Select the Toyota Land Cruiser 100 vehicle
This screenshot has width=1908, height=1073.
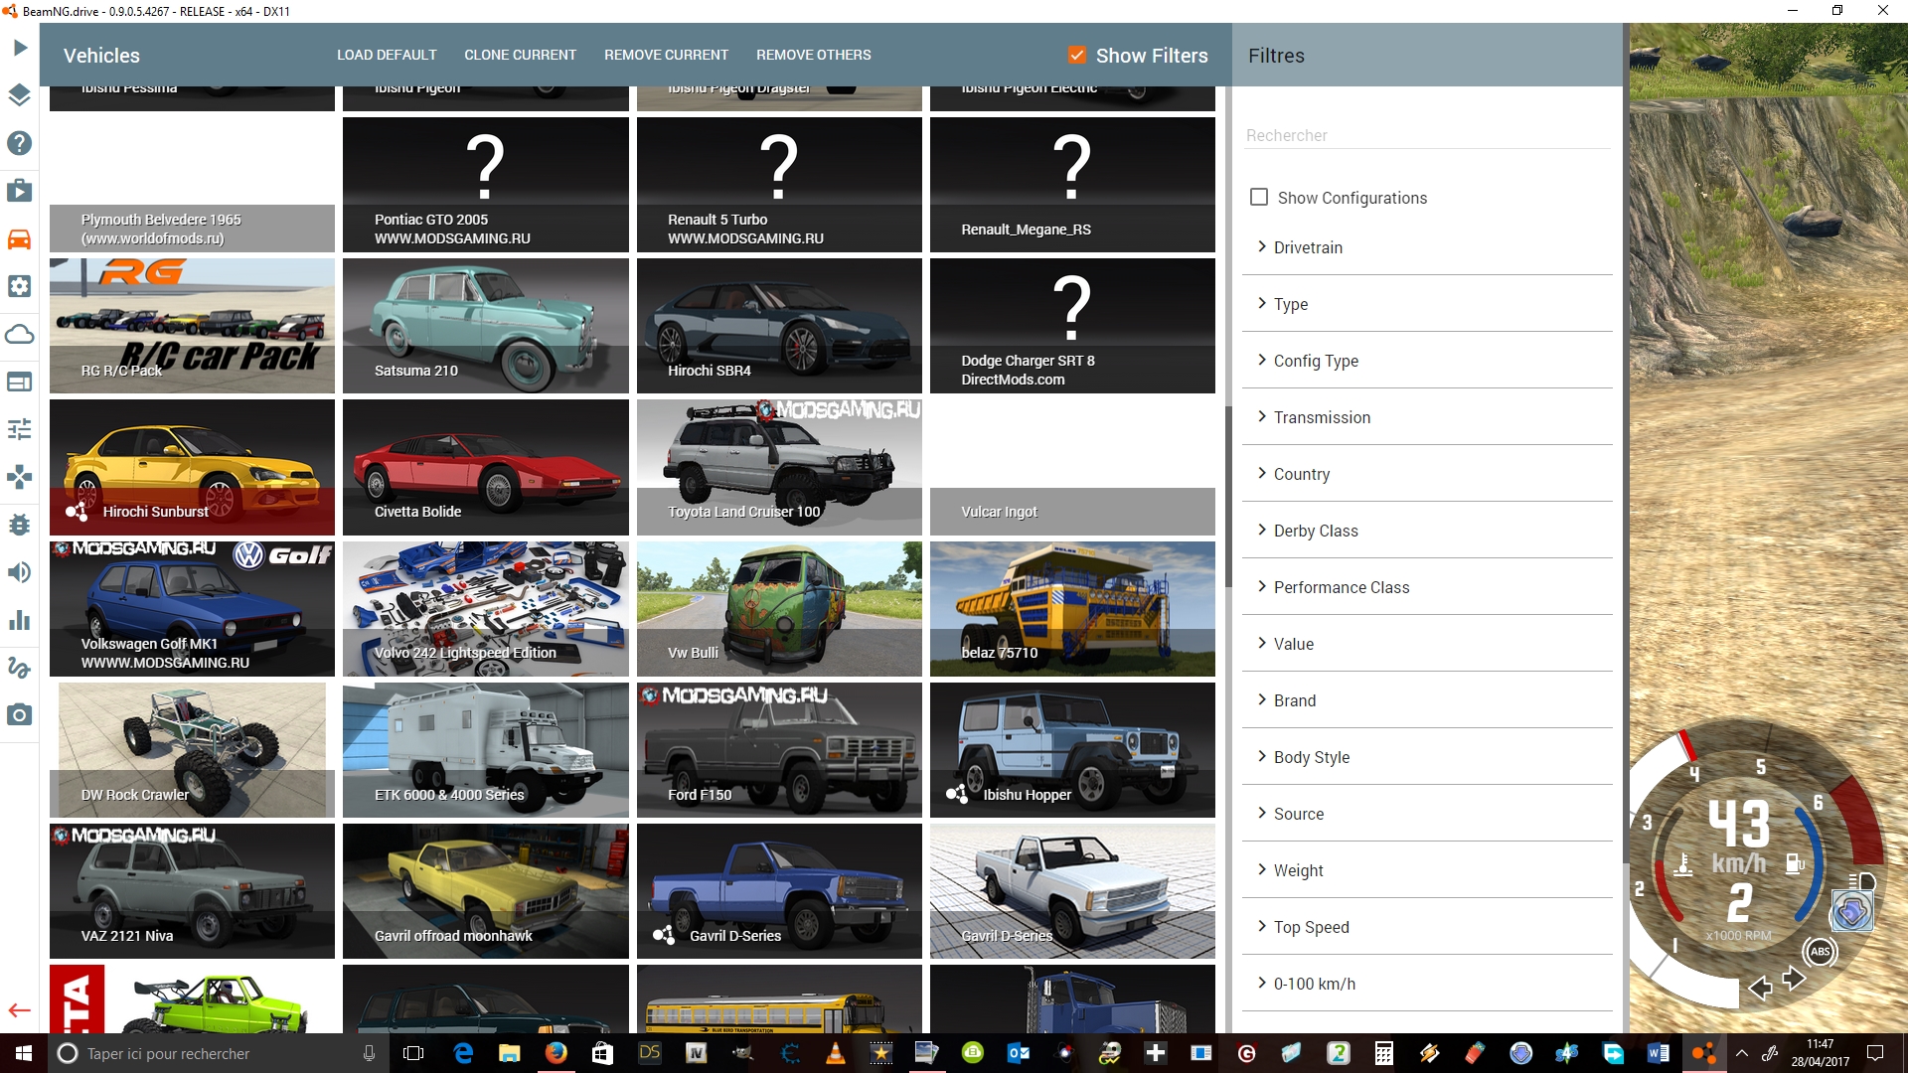[x=779, y=467]
